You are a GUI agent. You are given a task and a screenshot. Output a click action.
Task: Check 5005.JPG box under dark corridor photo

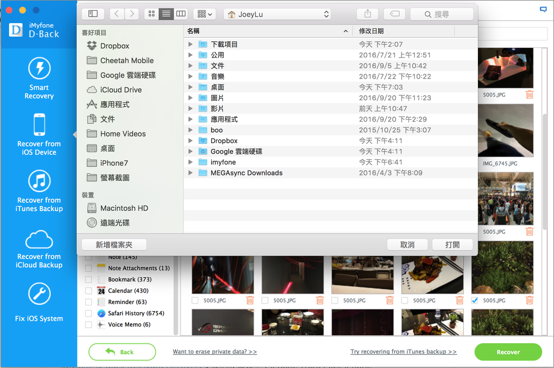[264, 300]
